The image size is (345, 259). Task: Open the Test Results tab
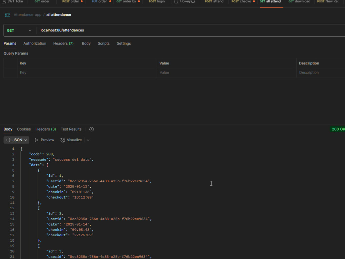point(71,129)
